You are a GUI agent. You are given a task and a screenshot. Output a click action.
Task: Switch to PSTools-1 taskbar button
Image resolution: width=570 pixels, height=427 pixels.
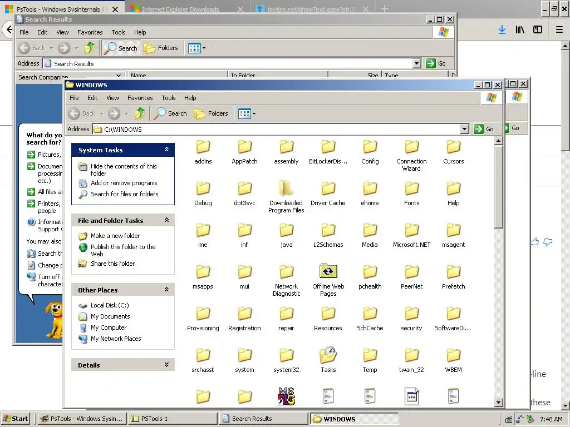coord(173,419)
